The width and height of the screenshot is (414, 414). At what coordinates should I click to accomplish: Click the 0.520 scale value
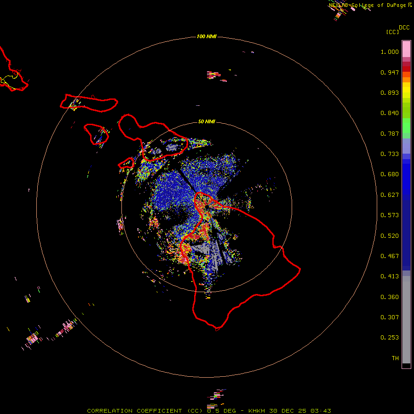click(390, 236)
